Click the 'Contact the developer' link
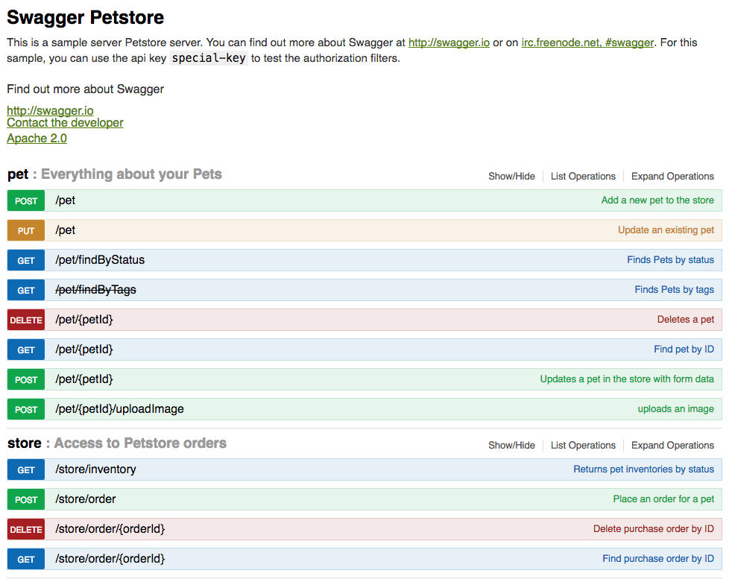 pos(64,122)
